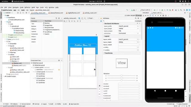This screenshot has height=107, width=191.
Task: Open the Refactor menu
Action: [27, 7]
